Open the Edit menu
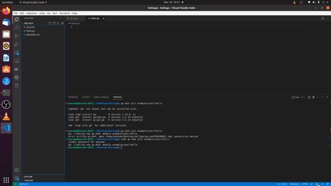Image resolution: width=331 pixels, height=186 pixels. click(x=22, y=13)
